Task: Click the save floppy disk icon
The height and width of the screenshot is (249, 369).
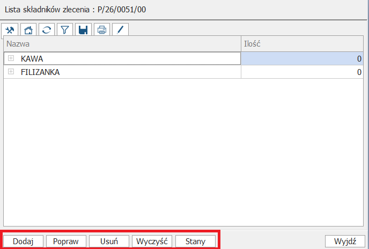Action: tap(83, 30)
